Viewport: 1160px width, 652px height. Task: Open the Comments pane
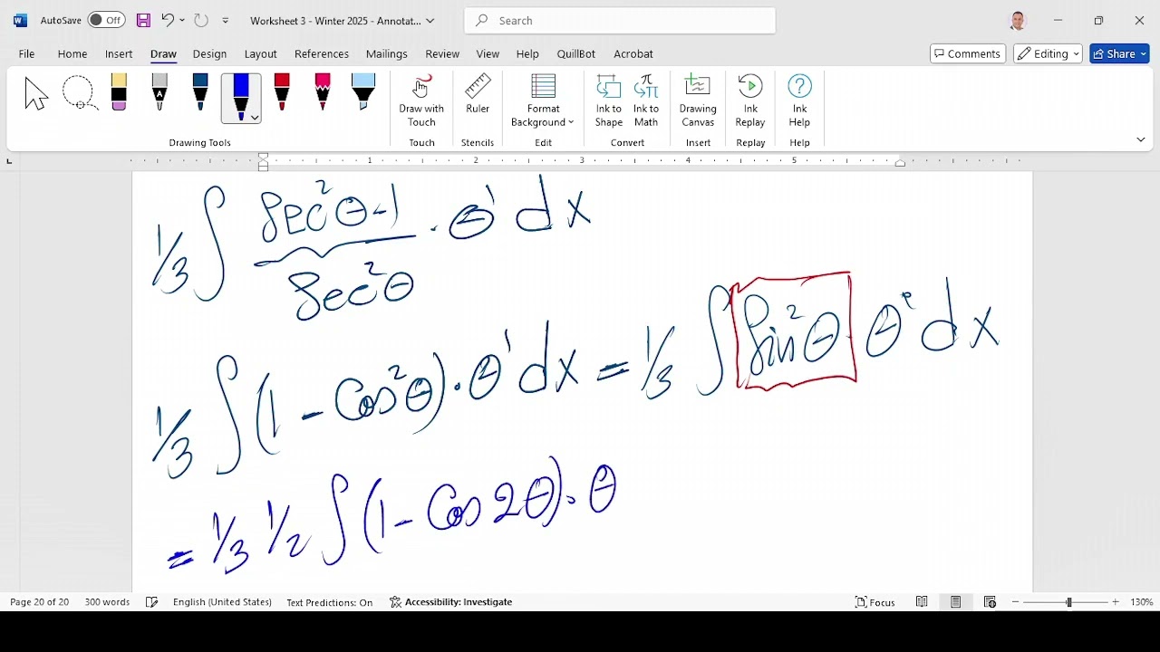coord(968,53)
